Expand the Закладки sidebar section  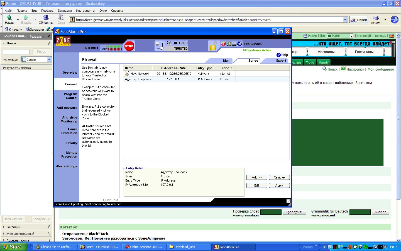(4, 227)
